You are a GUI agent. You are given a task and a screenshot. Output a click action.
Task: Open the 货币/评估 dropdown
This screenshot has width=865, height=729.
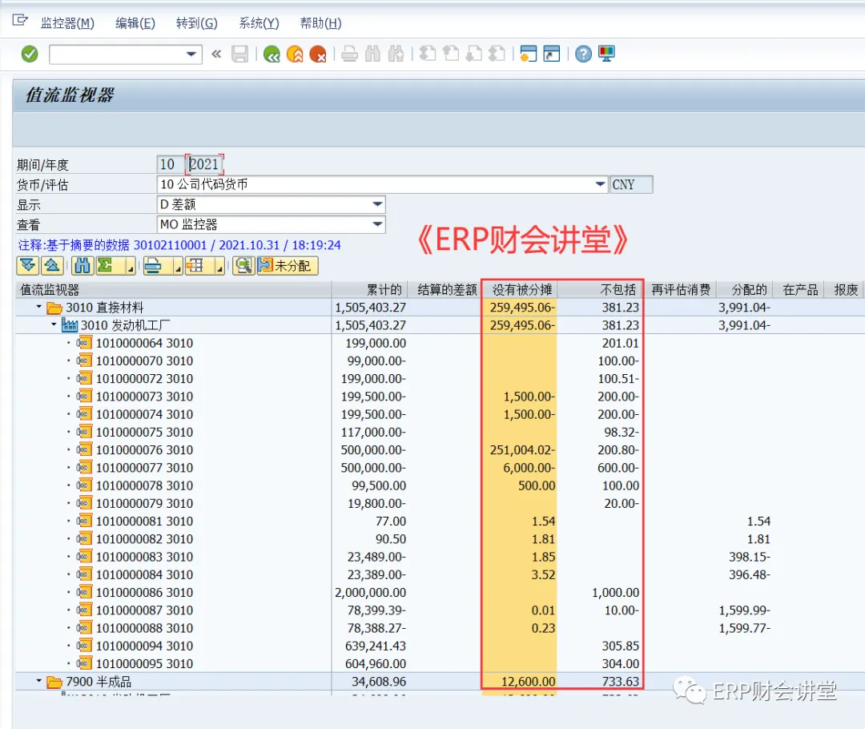(x=600, y=184)
